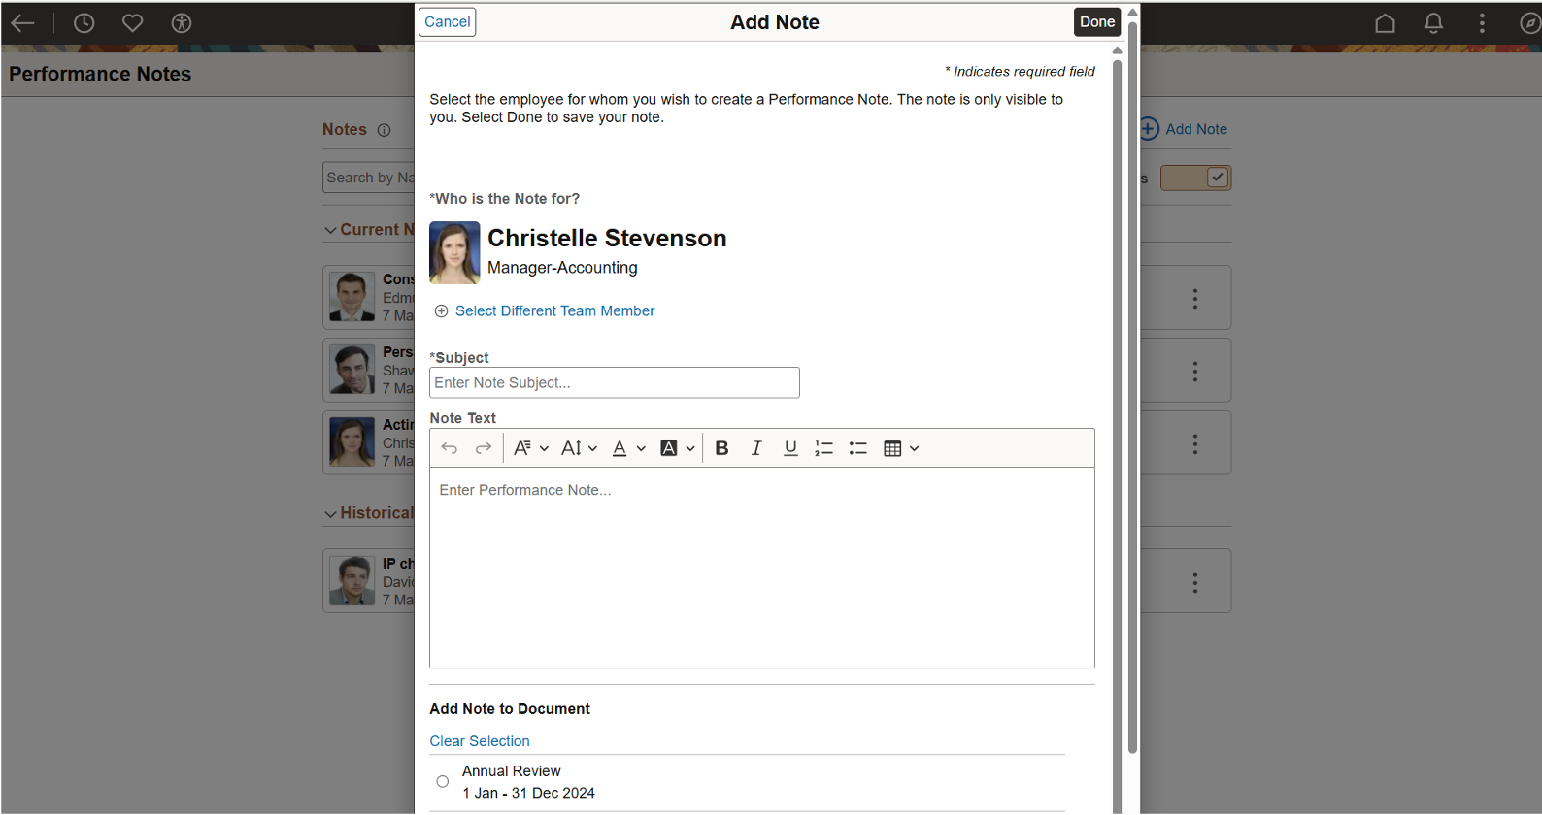Open actions menu for the 'Pers' note row
This screenshot has height=815, width=1542.
(1195, 372)
